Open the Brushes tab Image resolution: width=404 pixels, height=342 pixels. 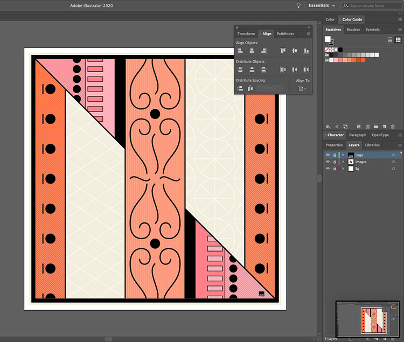pyautogui.click(x=353, y=30)
